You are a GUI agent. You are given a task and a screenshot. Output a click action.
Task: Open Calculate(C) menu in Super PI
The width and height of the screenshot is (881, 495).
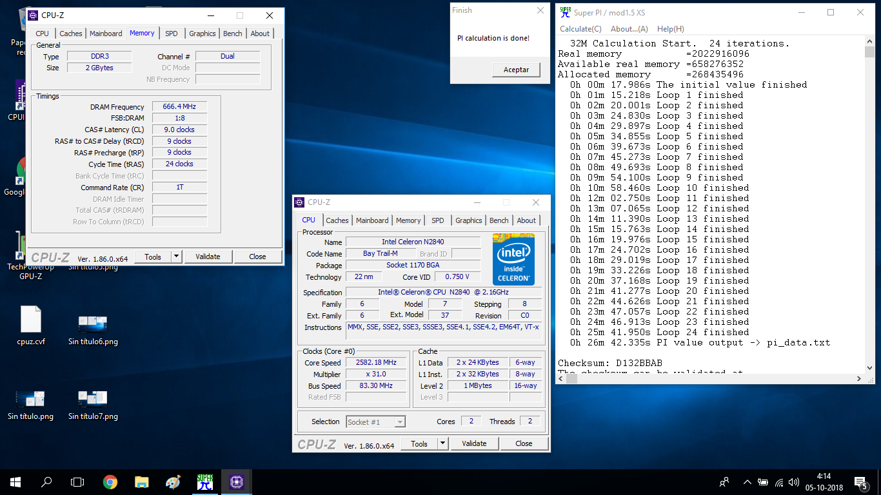tap(580, 29)
